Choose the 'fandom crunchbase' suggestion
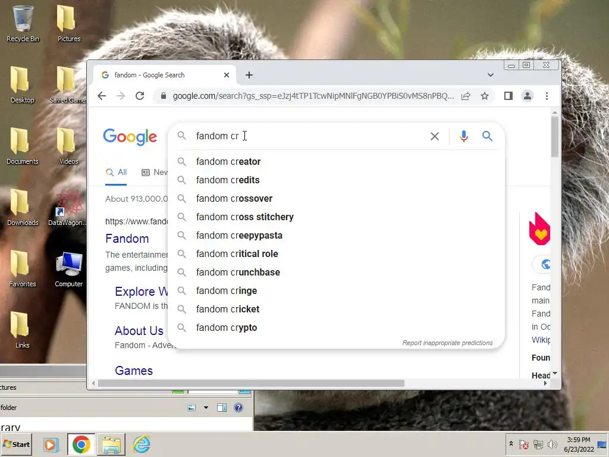This screenshot has width=609, height=457. 336,273
